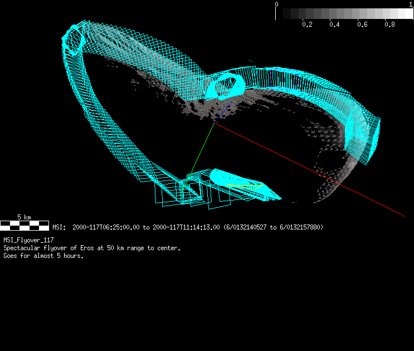
Task: Click the 5 km scale label
Action: 24,217
